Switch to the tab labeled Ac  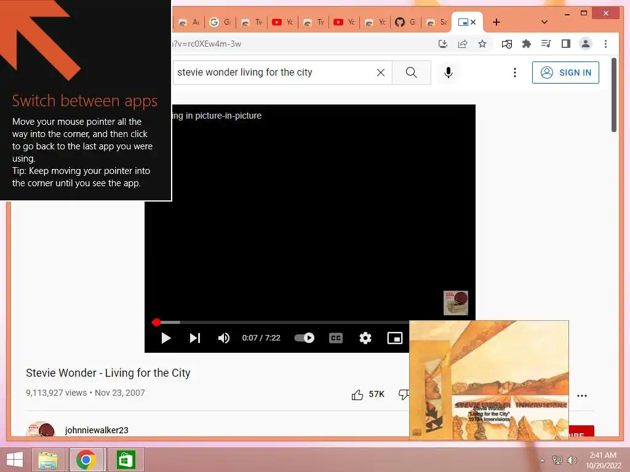tap(189, 22)
